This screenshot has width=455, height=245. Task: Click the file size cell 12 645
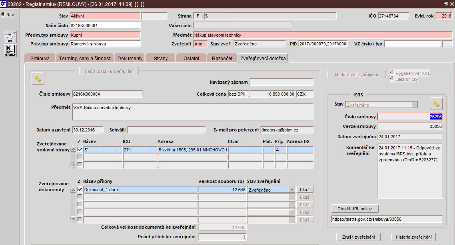pyautogui.click(x=222, y=190)
